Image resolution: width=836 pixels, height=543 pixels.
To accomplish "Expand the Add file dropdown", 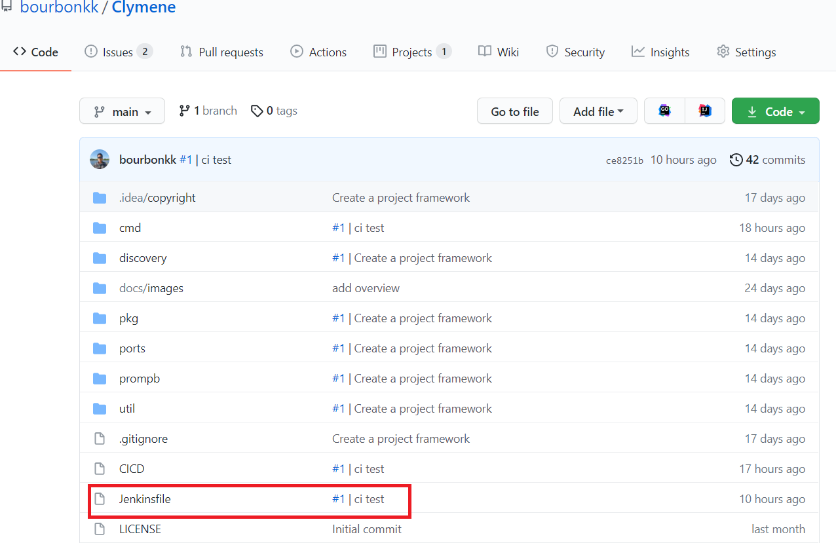I will pos(598,111).
